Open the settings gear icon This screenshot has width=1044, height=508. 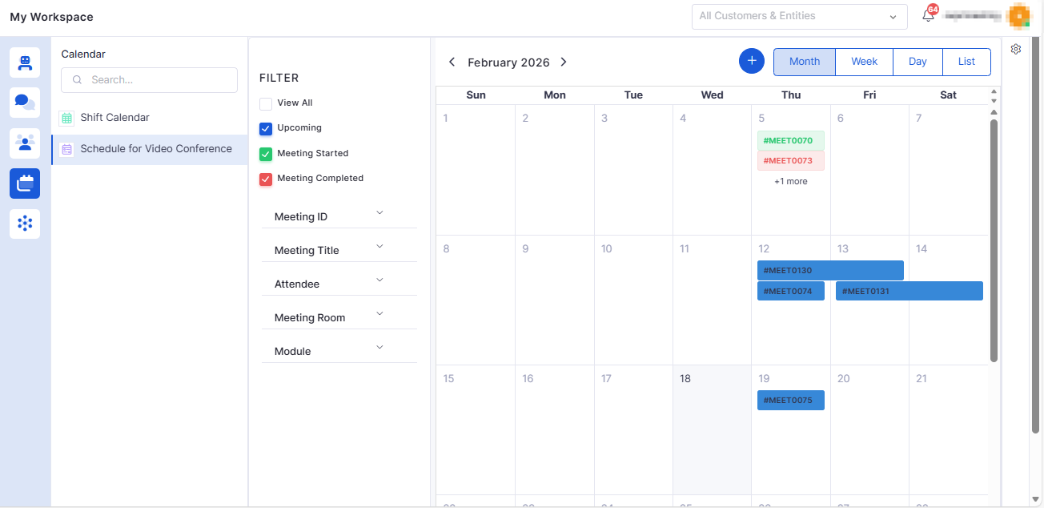tap(1016, 49)
